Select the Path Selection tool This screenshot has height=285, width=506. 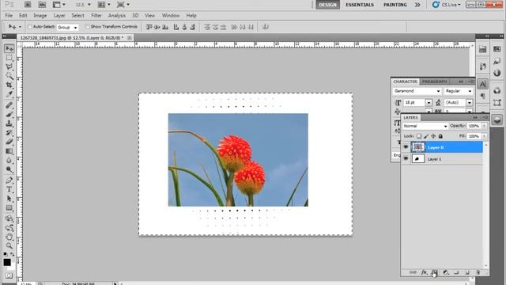tap(9, 199)
